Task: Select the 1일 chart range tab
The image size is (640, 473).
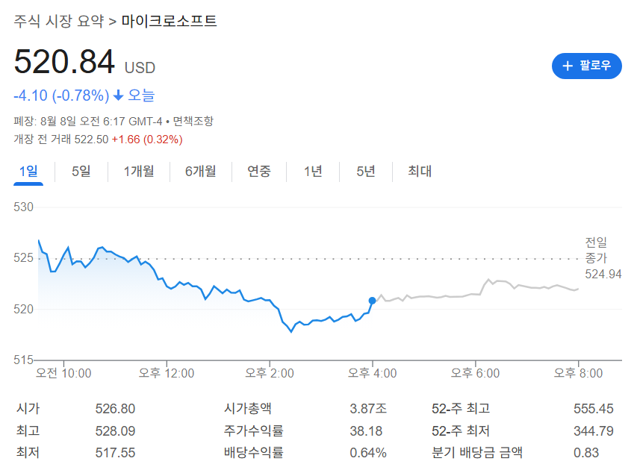Action: point(28,172)
